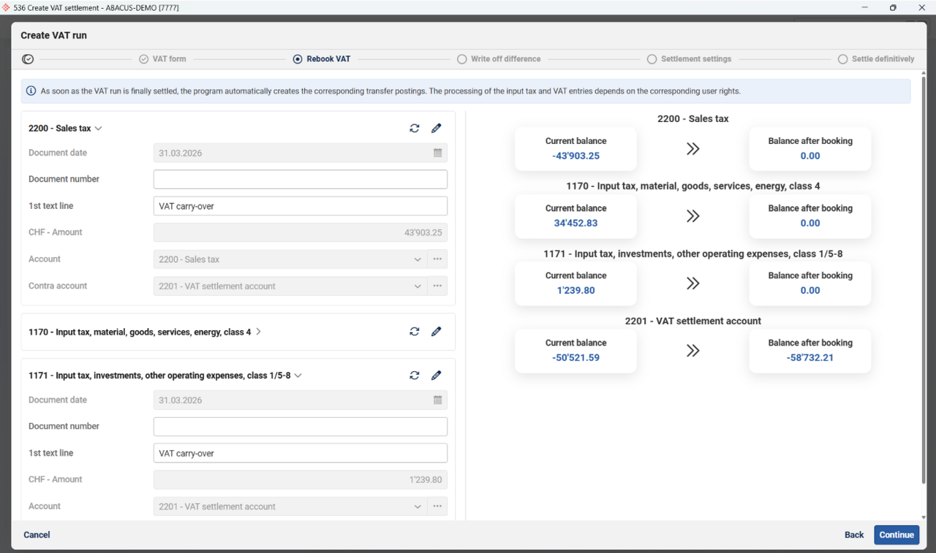Open ellipsis menu next to contra account 2201
The width and height of the screenshot is (936, 553).
(437, 286)
